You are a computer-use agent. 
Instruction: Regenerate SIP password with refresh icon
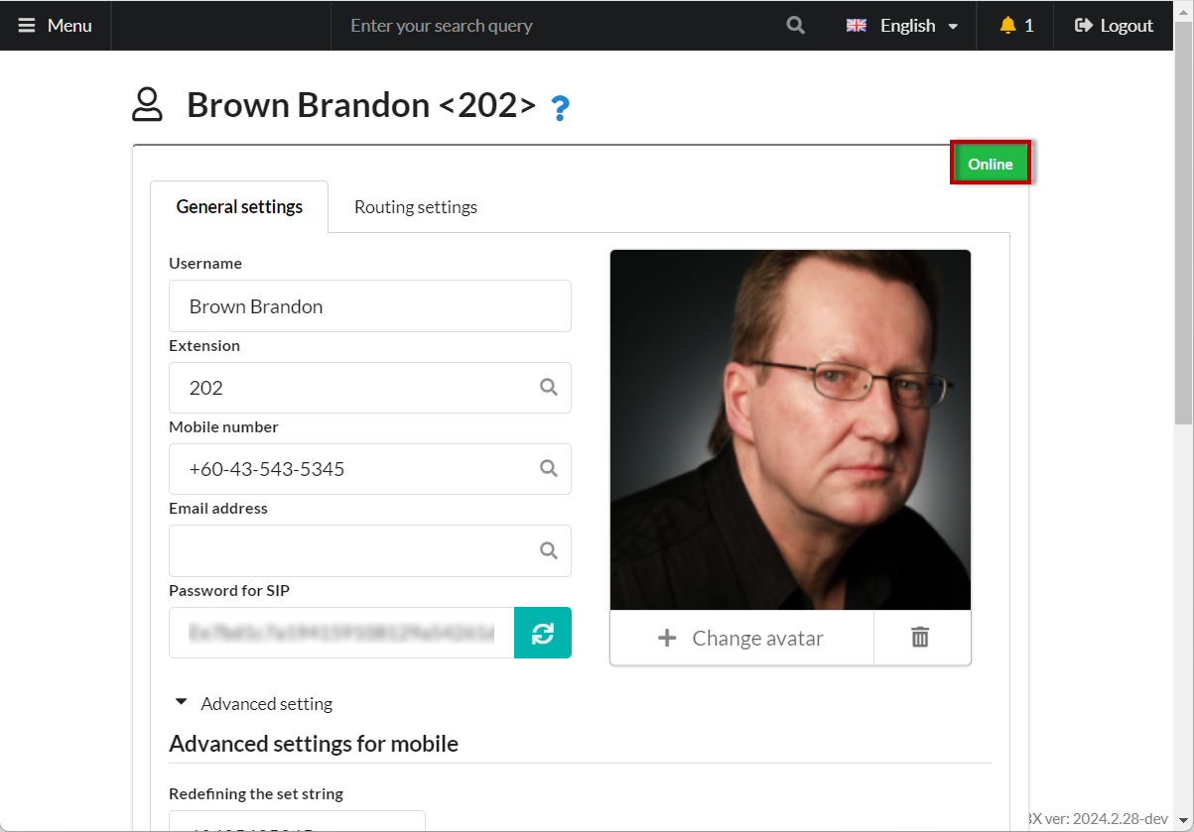[542, 633]
